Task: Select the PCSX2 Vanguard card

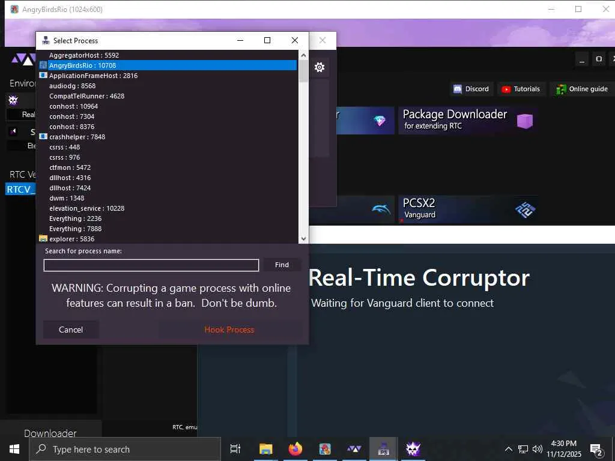Action: tap(467, 209)
